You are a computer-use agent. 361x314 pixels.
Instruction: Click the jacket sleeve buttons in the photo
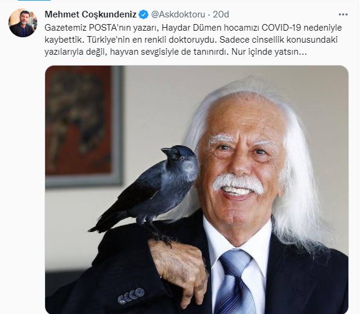(x=131, y=296)
